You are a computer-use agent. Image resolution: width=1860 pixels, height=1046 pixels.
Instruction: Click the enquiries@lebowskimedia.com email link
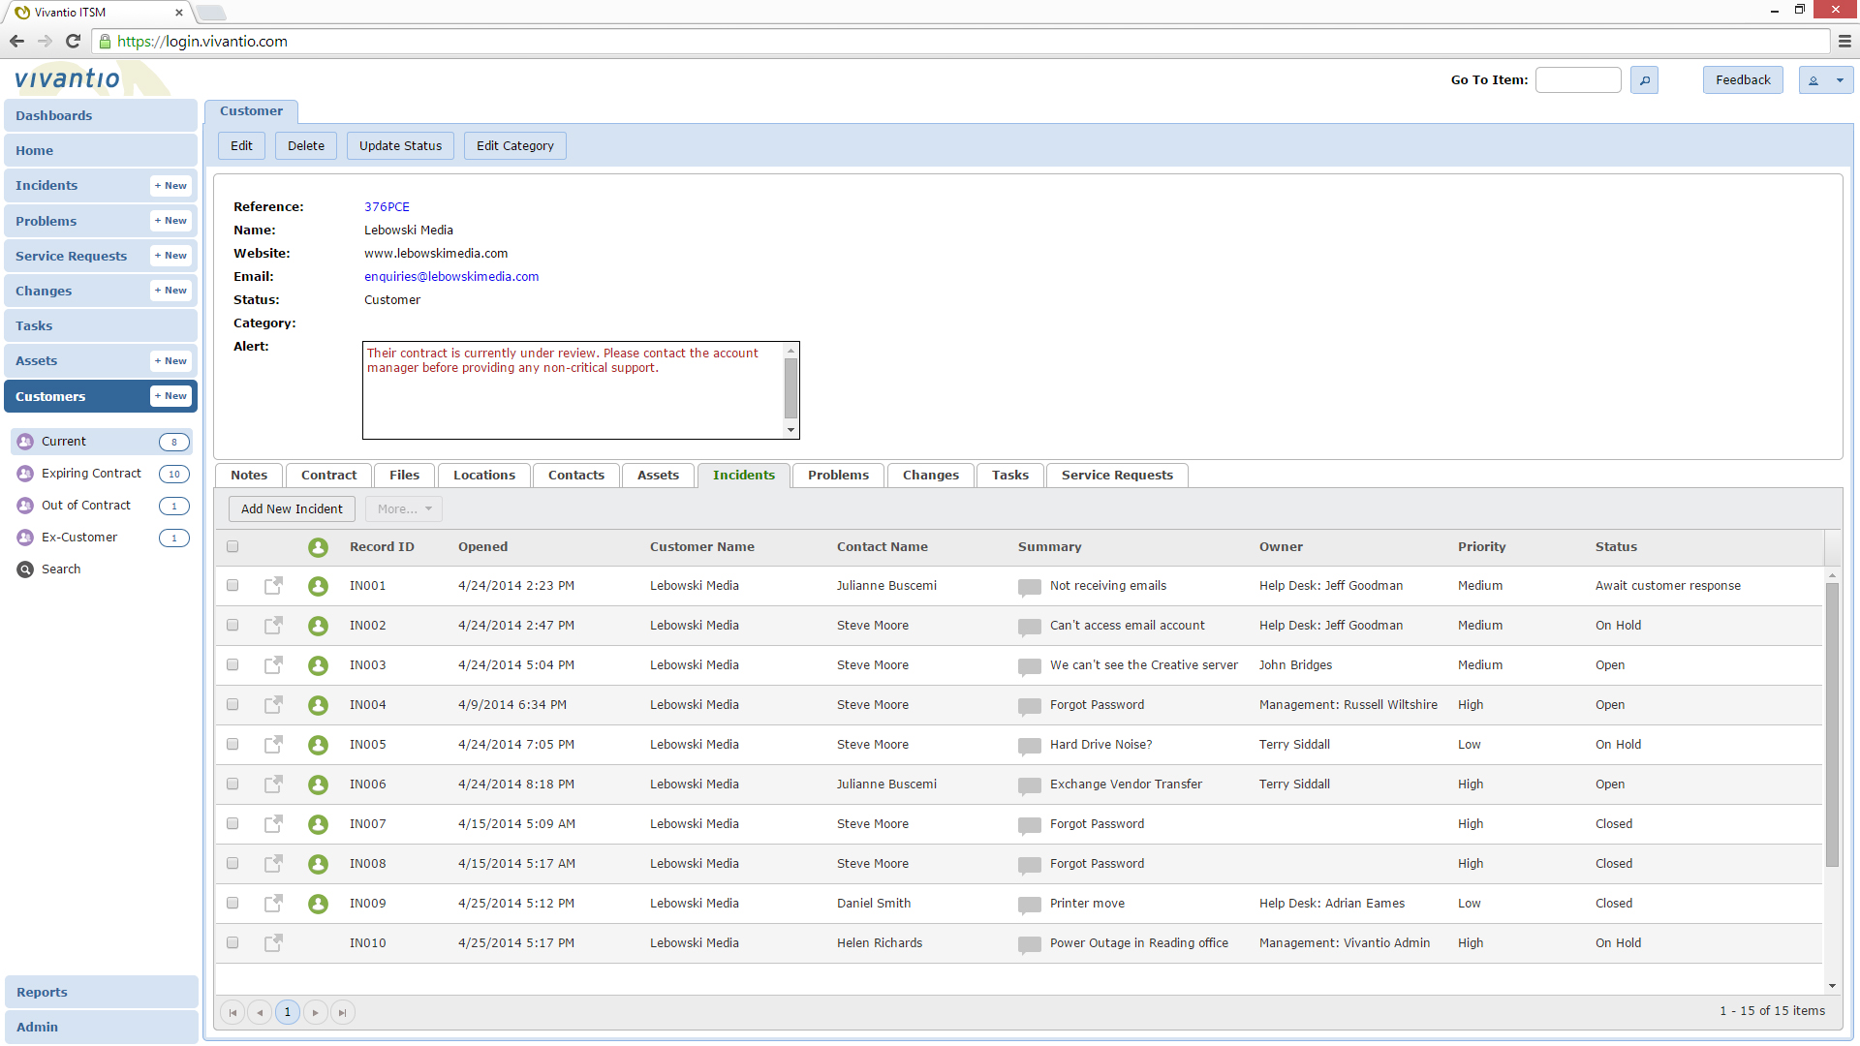pyautogui.click(x=450, y=276)
